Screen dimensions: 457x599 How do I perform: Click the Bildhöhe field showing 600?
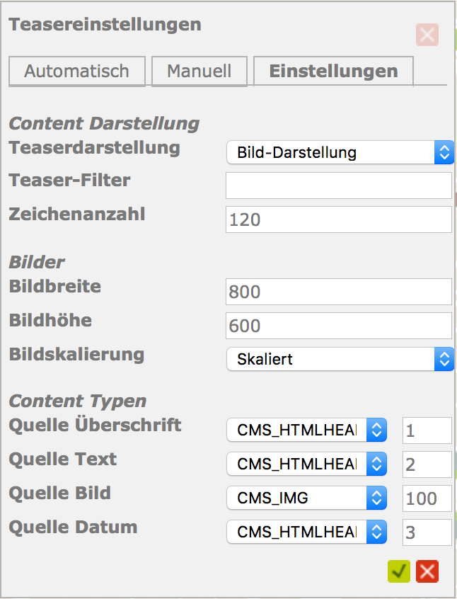(x=338, y=326)
